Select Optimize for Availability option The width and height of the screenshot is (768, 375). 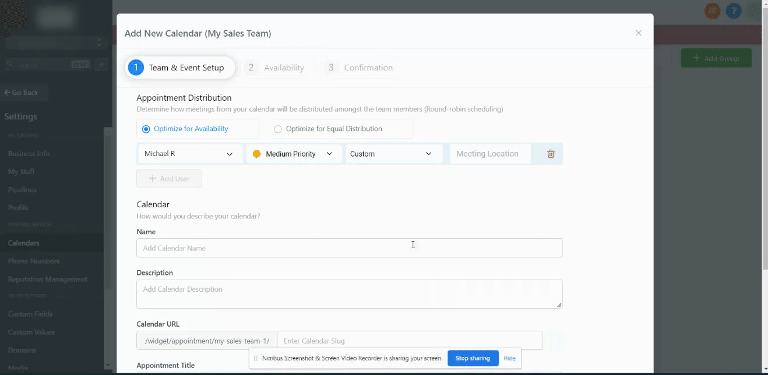(146, 129)
